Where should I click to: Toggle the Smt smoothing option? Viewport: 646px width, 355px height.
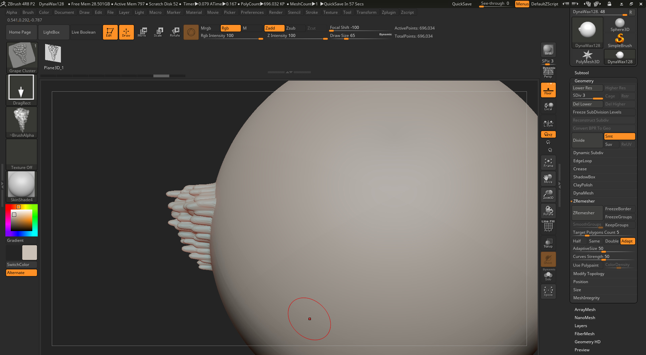tap(619, 136)
